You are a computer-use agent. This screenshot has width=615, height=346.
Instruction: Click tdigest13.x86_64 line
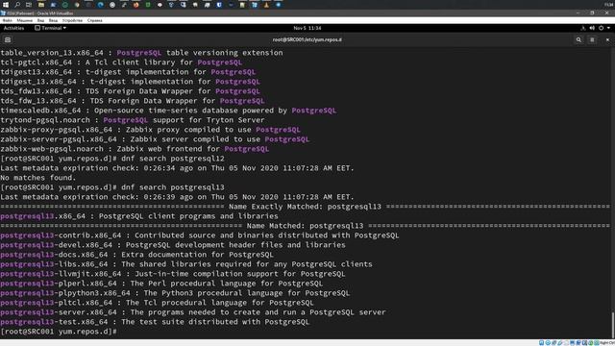(128, 72)
